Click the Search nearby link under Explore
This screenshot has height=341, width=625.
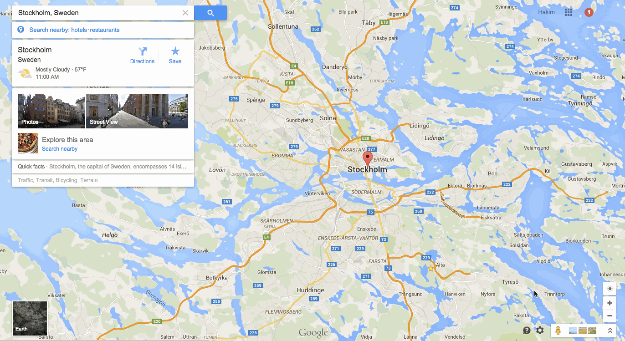(x=60, y=149)
